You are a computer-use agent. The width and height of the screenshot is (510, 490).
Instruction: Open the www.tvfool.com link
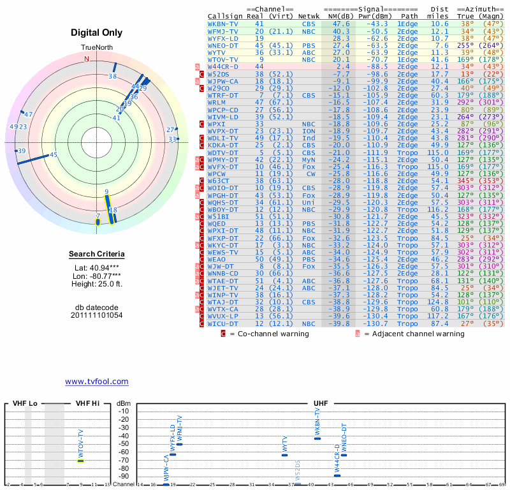(x=96, y=382)
